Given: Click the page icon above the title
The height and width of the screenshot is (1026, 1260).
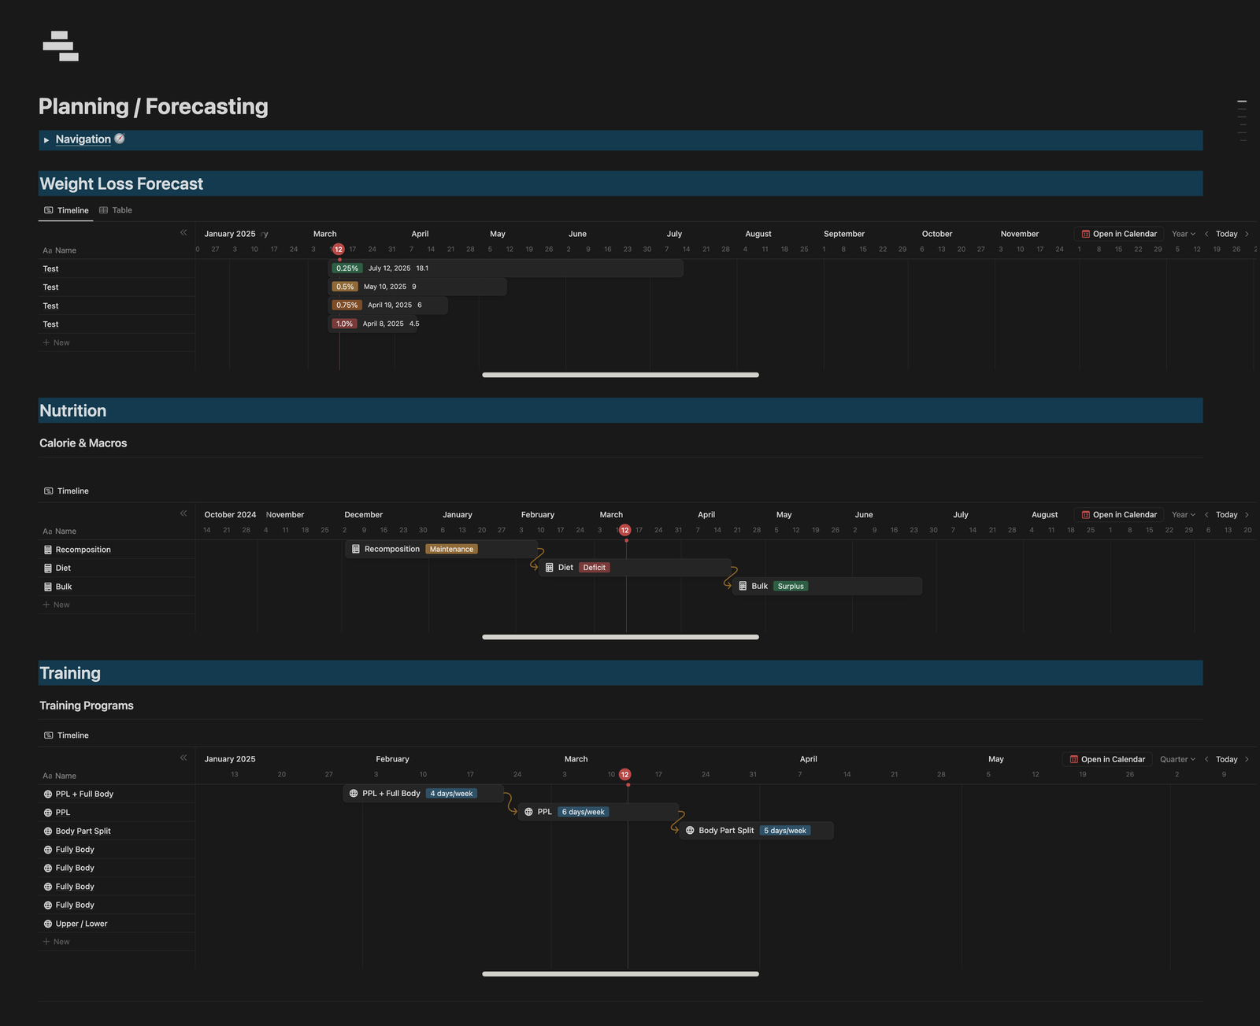Looking at the screenshot, I should (x=61, y=46).
